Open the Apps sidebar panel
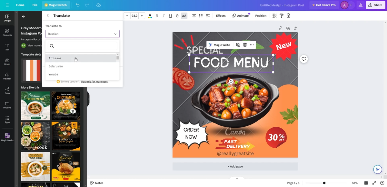This screenshot has height=187, width=387. [x=7, y=120]
